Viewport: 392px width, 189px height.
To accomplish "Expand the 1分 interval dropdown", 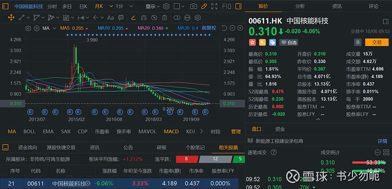I will [x=121, y=6].
